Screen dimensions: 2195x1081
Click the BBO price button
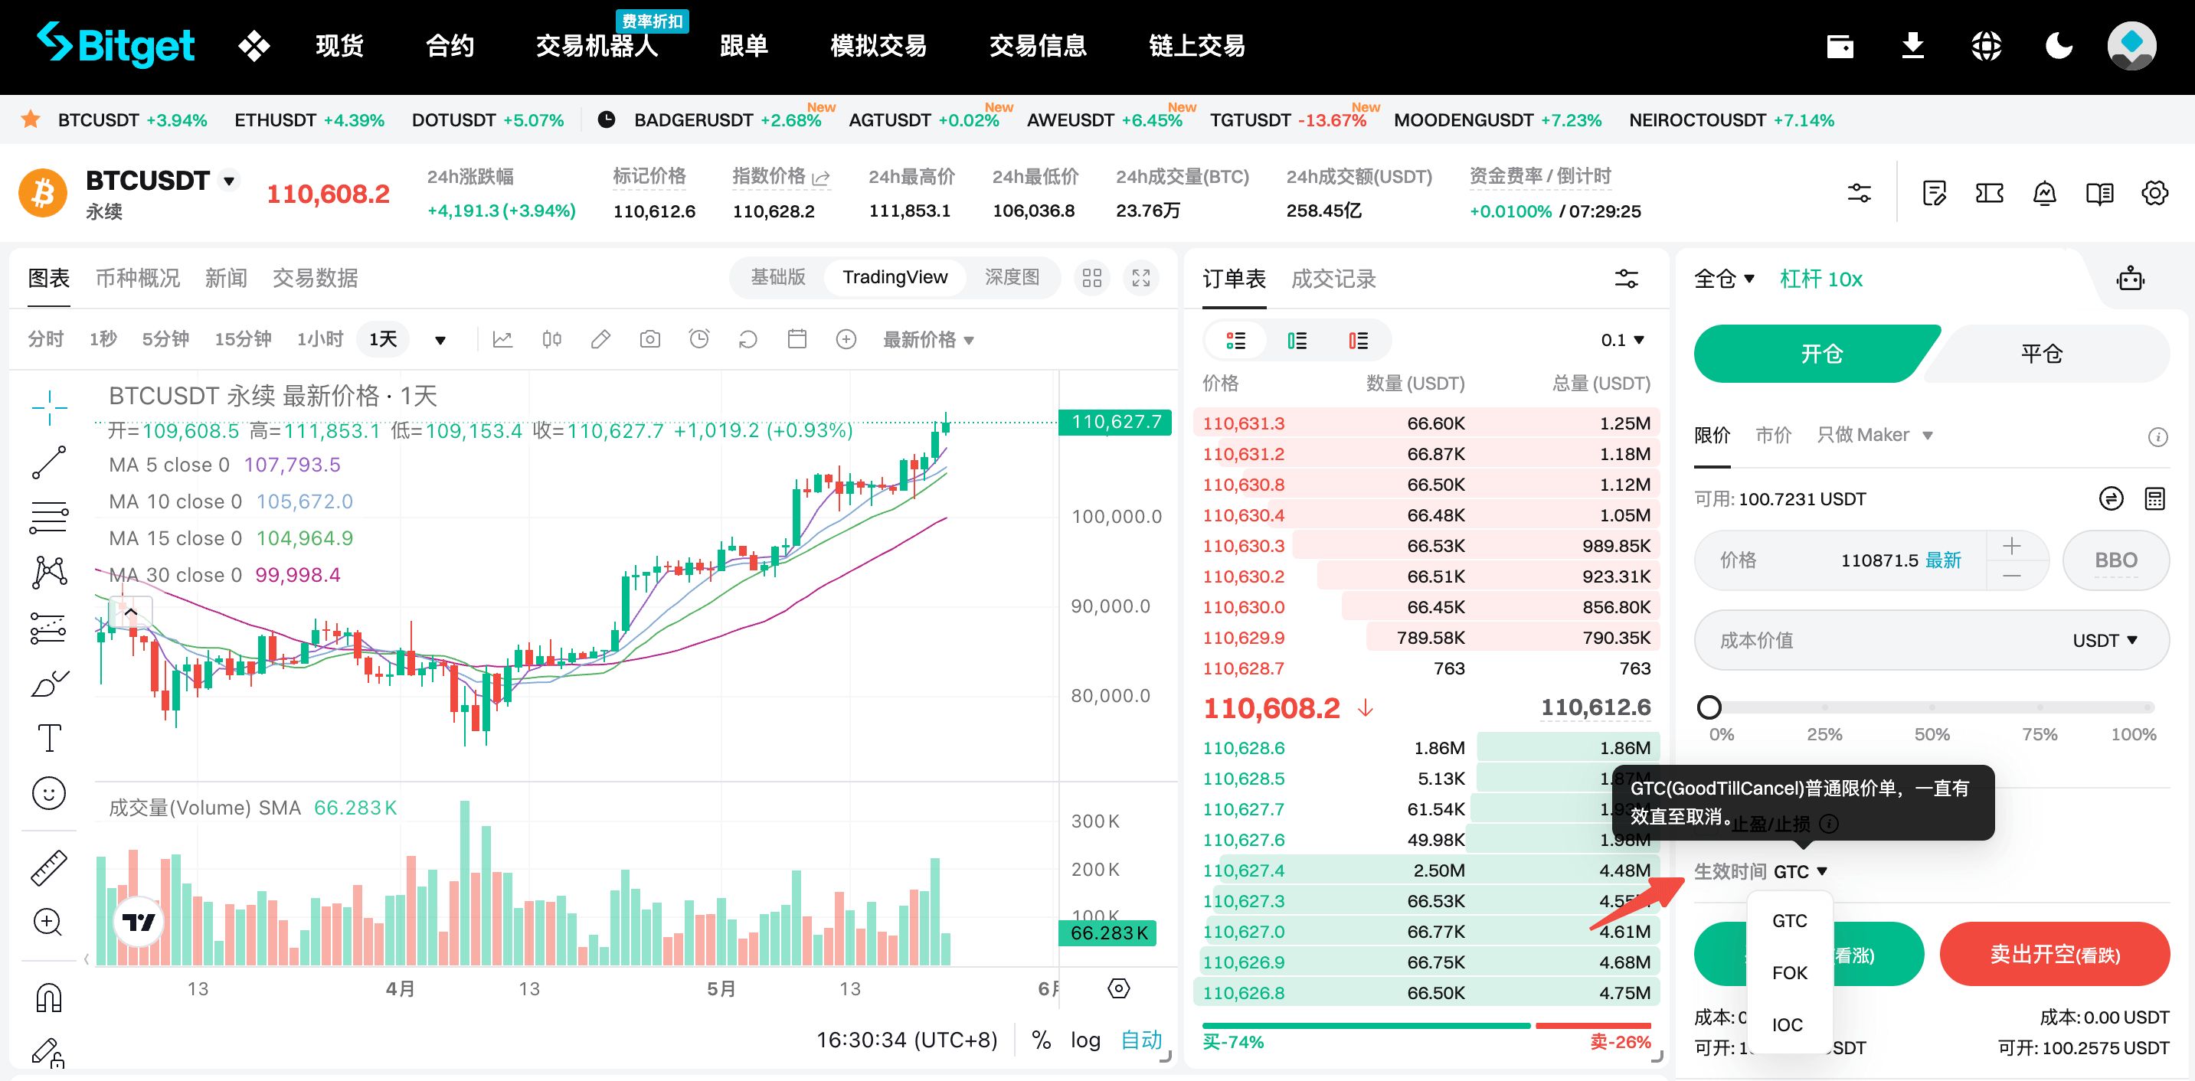(2117, 560)
